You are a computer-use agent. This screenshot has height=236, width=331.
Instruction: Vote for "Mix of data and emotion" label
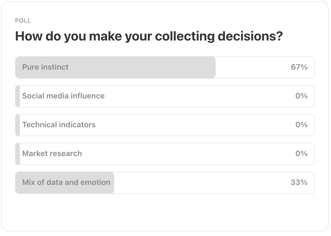(66, 182)
